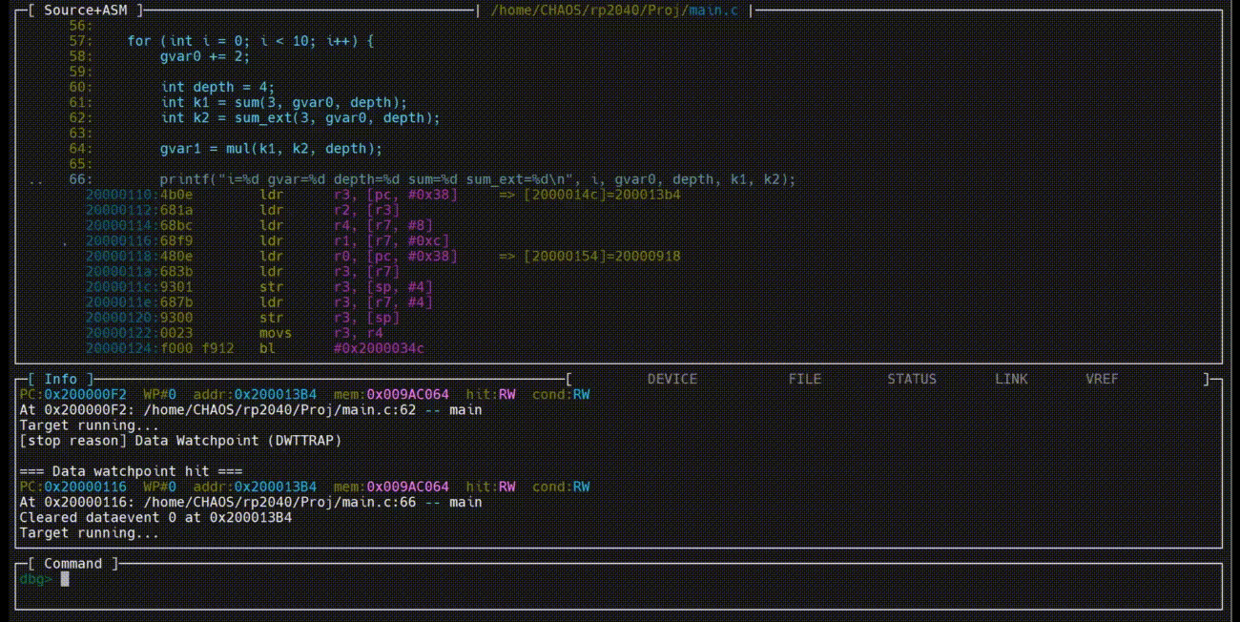This screenshot has width=1240, height=622.
Task: Select line 64 gvar1 mul assignment
Action: pos(270,148)
